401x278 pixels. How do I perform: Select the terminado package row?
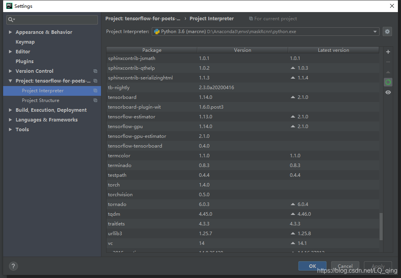[243, 165]
